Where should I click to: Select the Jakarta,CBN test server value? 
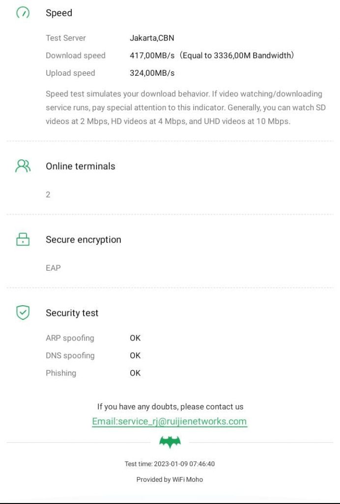152,38
